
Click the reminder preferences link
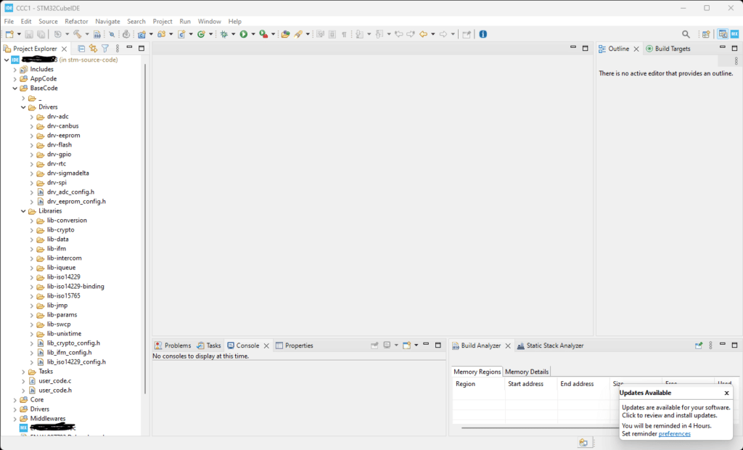pos(674,433)
